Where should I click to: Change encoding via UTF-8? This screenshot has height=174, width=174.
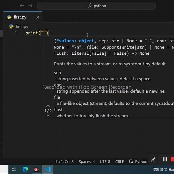pyautogui.click(x=105, y=162)
